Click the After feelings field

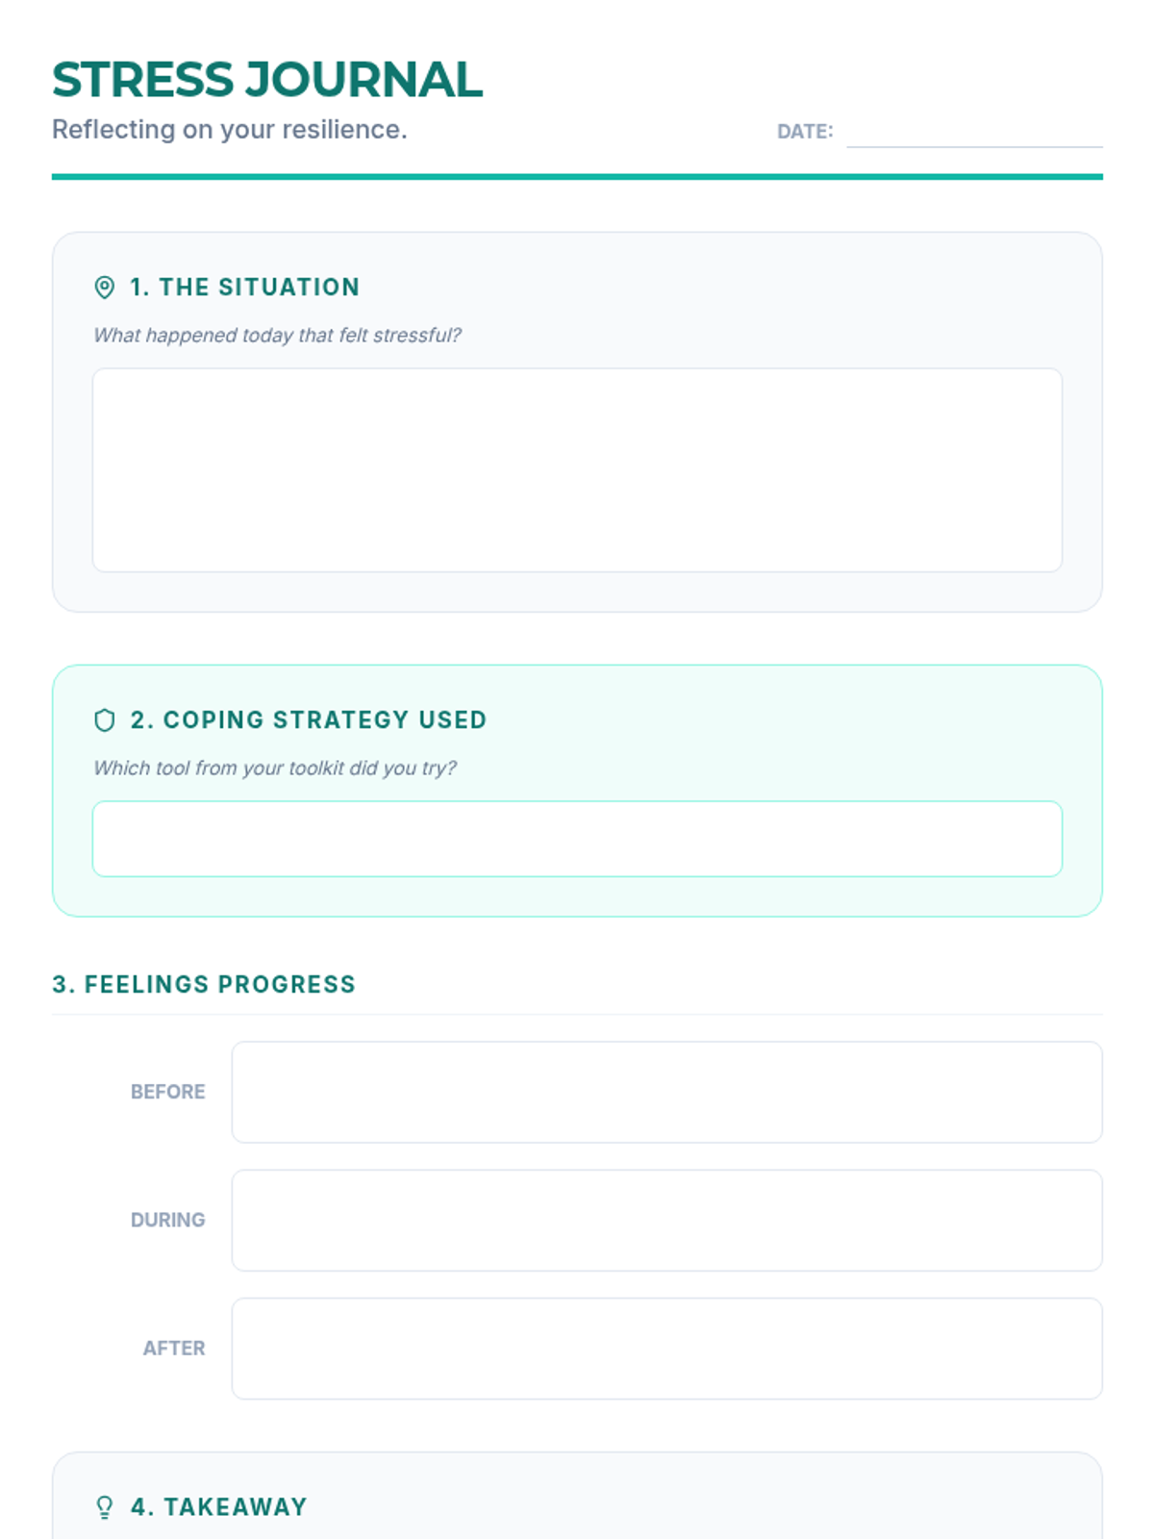point(666,1349)
